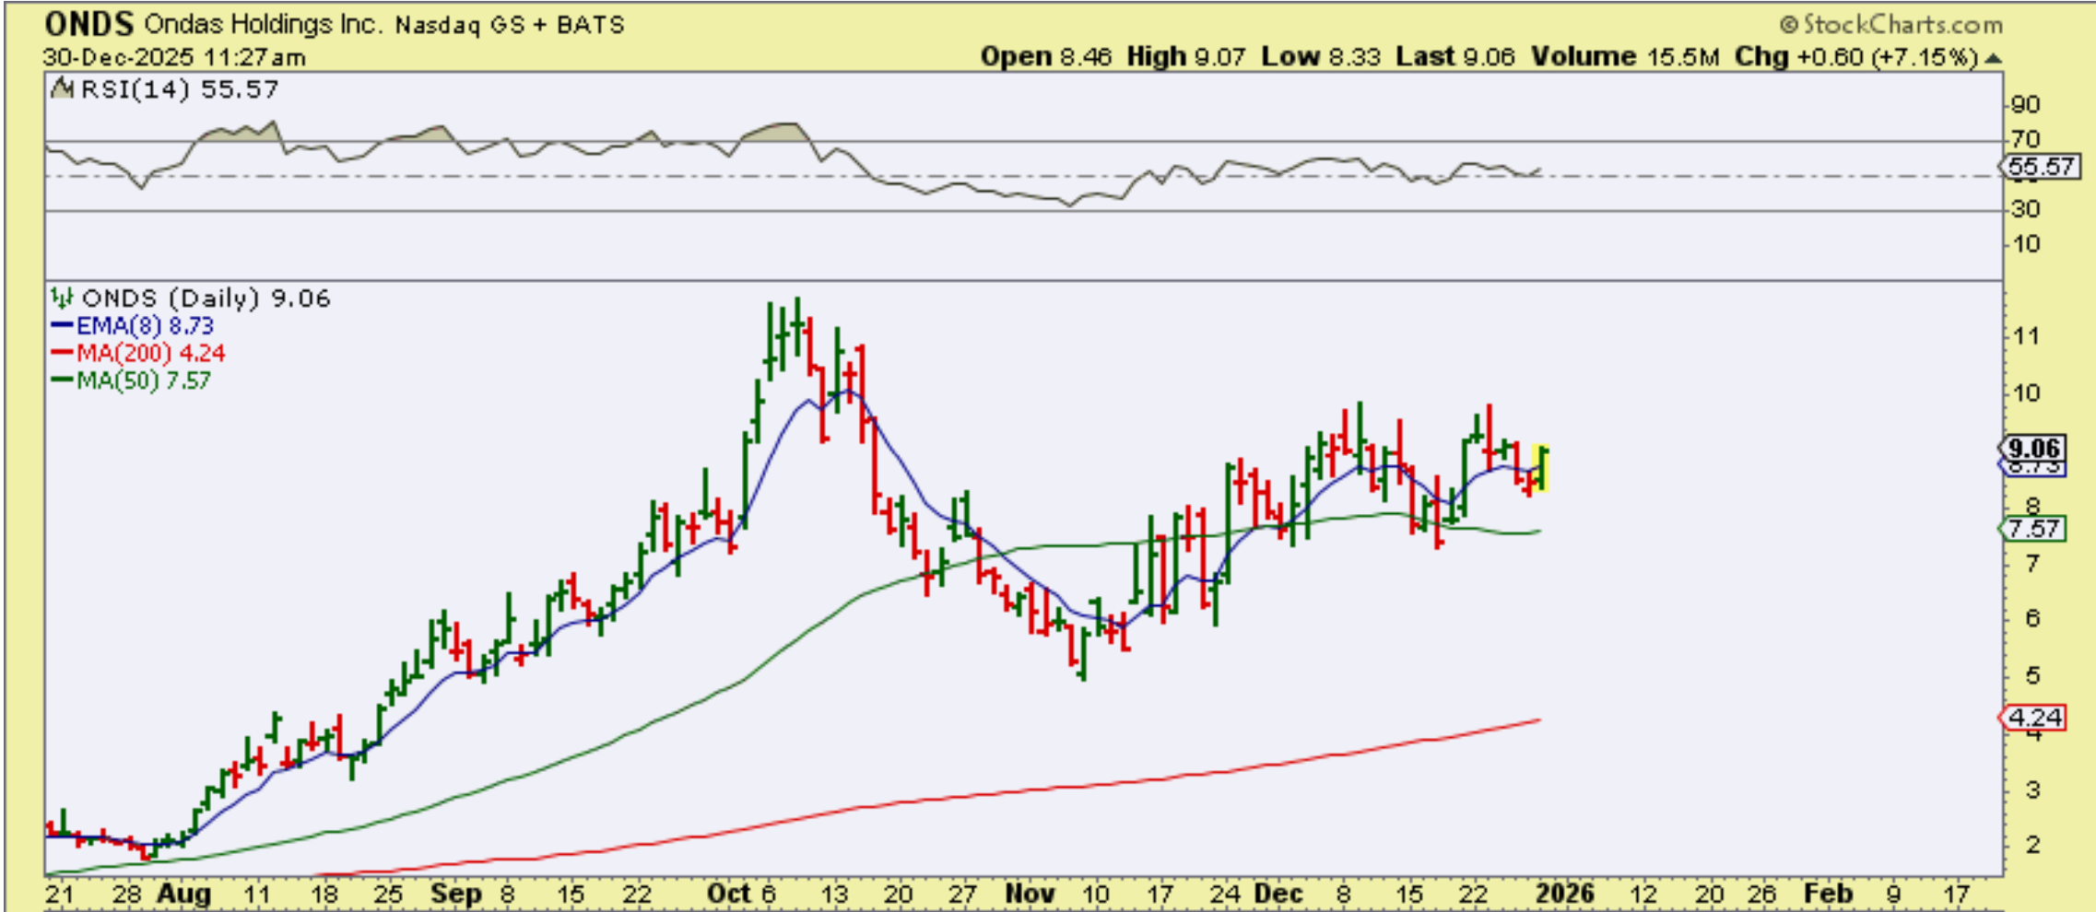Click the Last 9.06 value in the header
2096x912 pixels.
tap(1455, 57)
